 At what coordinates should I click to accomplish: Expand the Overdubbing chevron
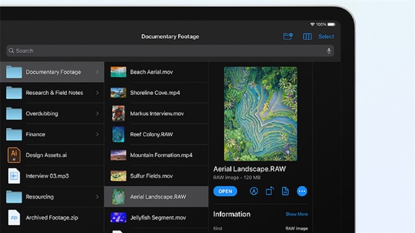[97, 113]
